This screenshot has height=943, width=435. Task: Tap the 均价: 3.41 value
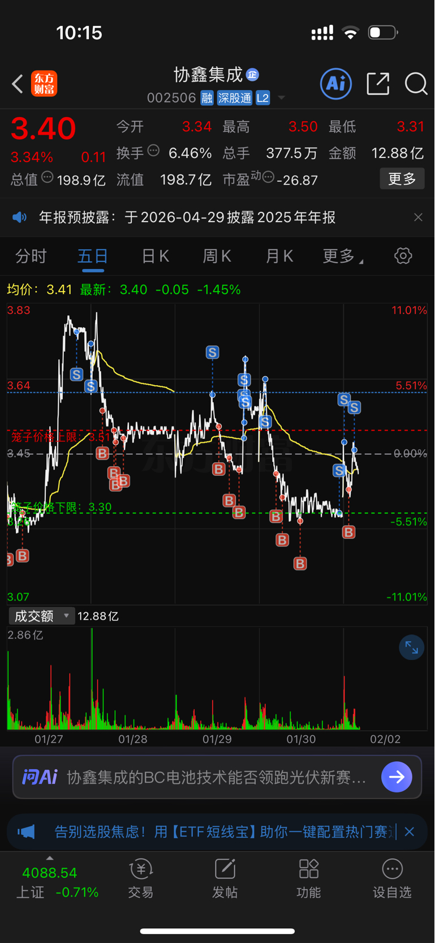[x=40, y=289]
